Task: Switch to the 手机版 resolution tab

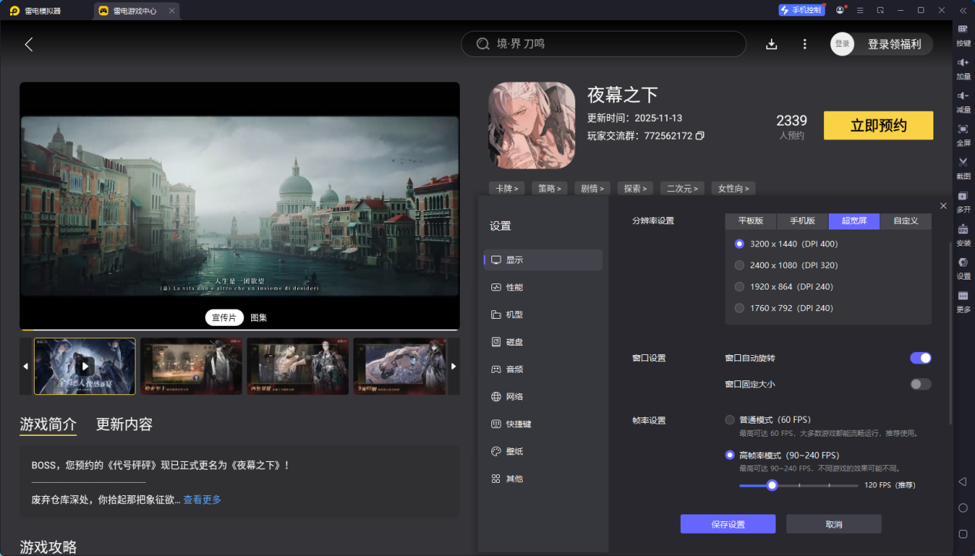Action: click(x=802, y=221)
